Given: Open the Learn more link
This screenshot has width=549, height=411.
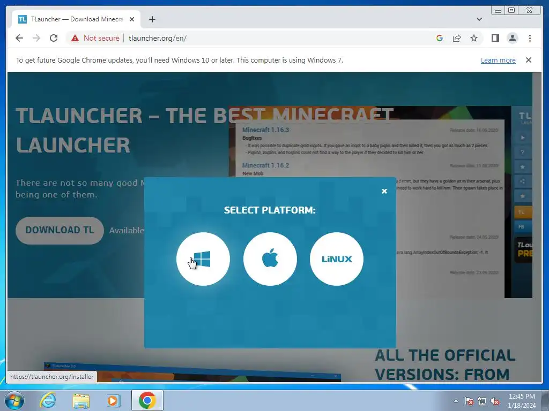Looking at the screenshot, I should click(498, 60).
